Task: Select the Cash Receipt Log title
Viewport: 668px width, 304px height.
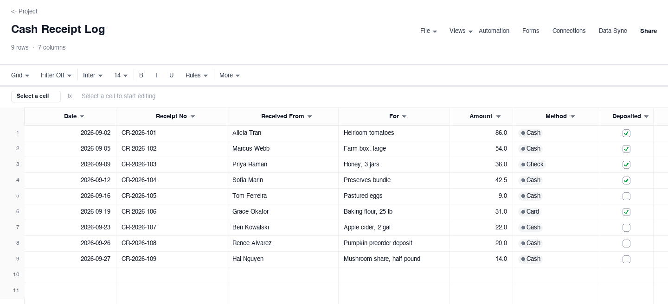Action: pyautogui.click(x=58, y=29)
